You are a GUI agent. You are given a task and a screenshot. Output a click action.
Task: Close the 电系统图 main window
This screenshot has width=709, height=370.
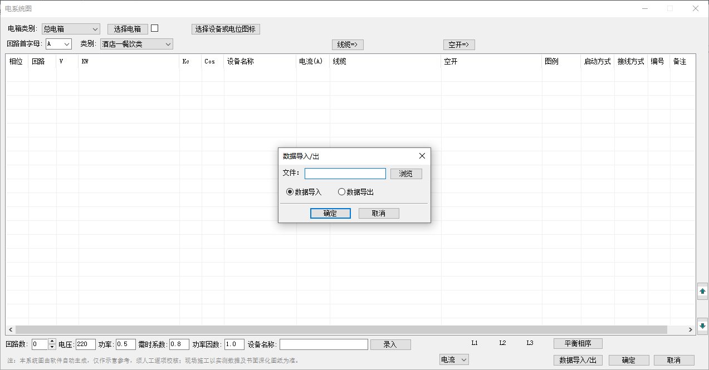tap(696, 8)
